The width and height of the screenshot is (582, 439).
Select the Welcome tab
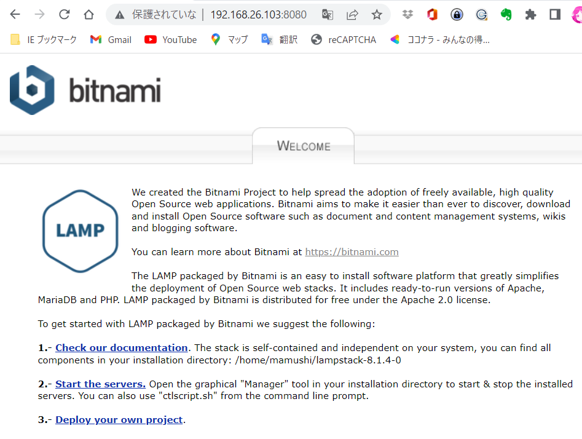304,146
